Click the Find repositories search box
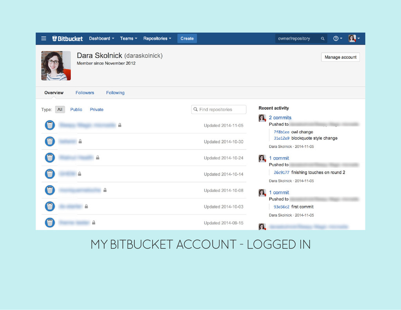Image resolution: width=401 pixels, height=310 pixels. [219, 109]
